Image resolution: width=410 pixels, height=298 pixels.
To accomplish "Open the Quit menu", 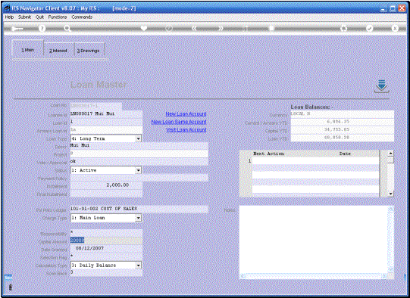I will click(39, 17).
